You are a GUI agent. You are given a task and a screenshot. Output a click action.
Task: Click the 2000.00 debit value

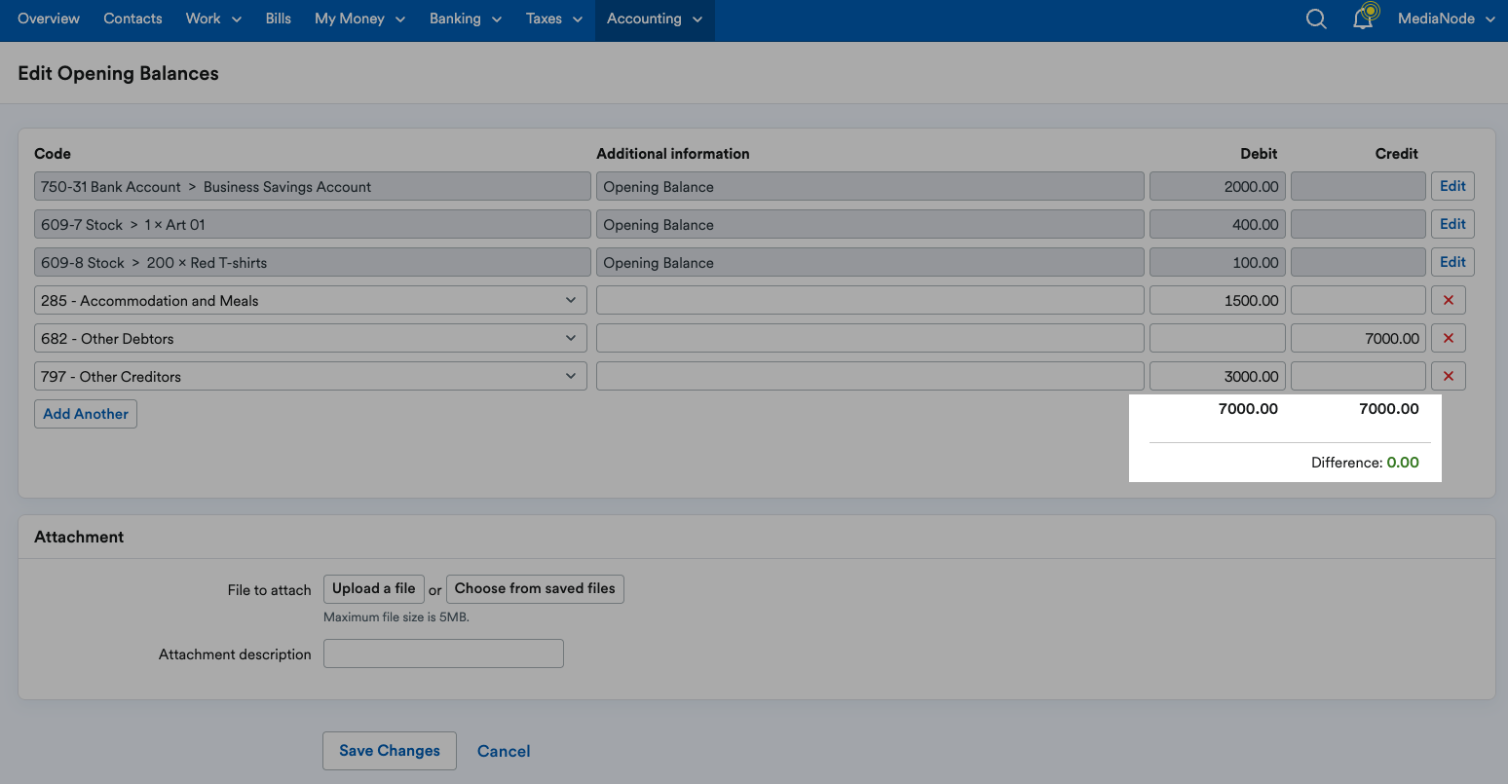[x=1218, y=186]
